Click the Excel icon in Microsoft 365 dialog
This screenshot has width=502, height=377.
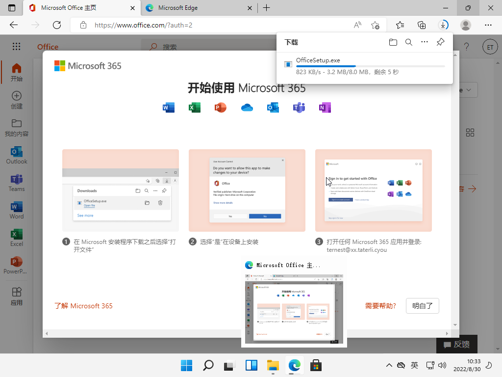[x=194, y=108]
